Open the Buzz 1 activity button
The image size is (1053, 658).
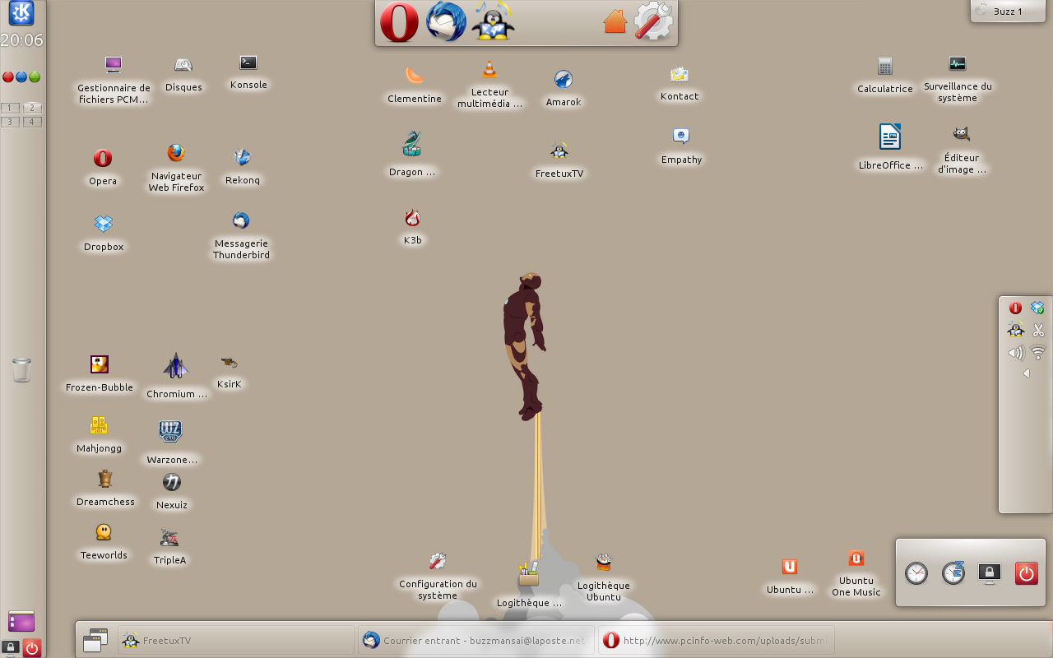1008,12
